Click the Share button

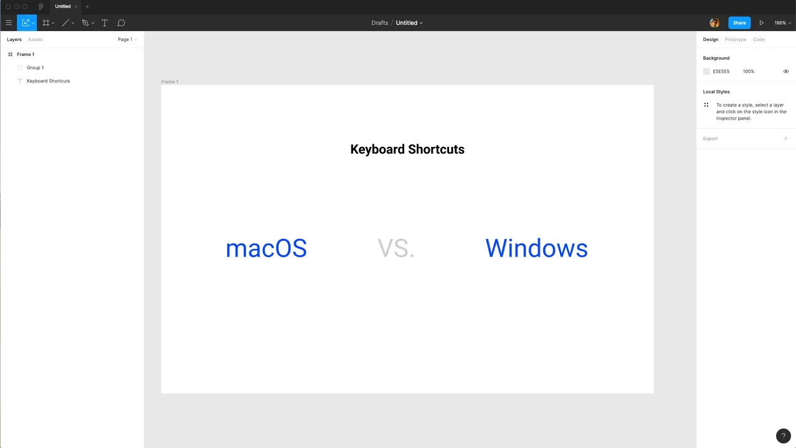pos(739,23)
